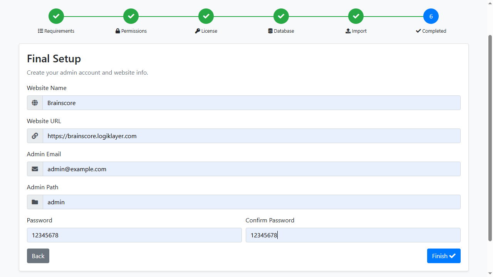Viewport: 493px width, 277px height.
Task: Click the Final Setup heading
Action: [x=54, y=58]
